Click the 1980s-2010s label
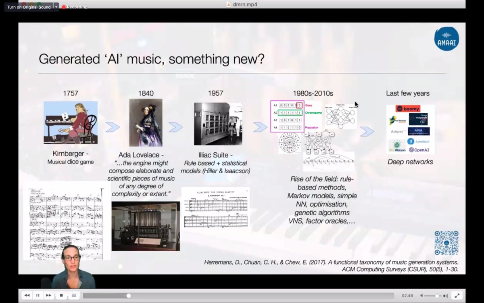Viewport: 484px width, 303px height. [313, 93]
